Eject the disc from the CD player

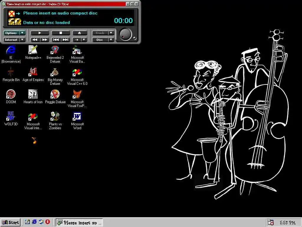80,33
